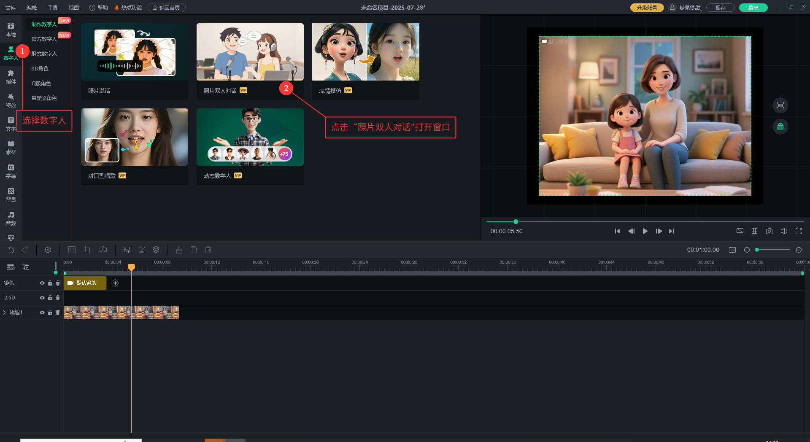
Task: Click the delete trash icon in toolbar
Action: [208, 250]
